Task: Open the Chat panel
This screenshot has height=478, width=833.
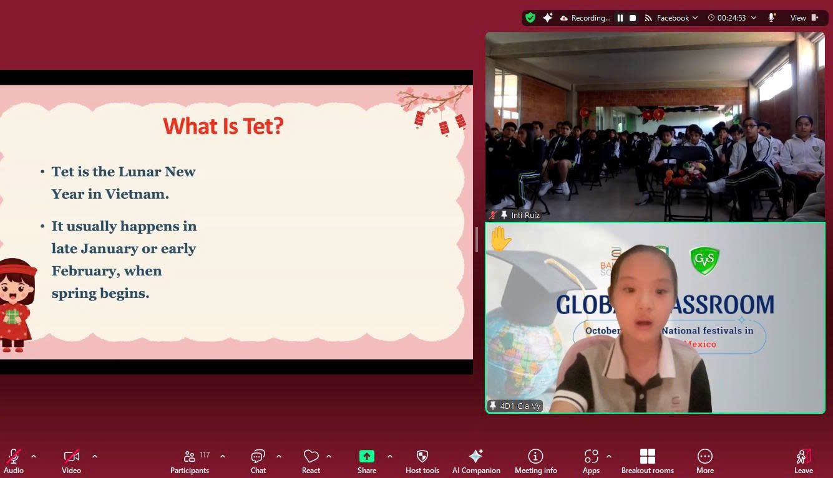Action: 258,461
